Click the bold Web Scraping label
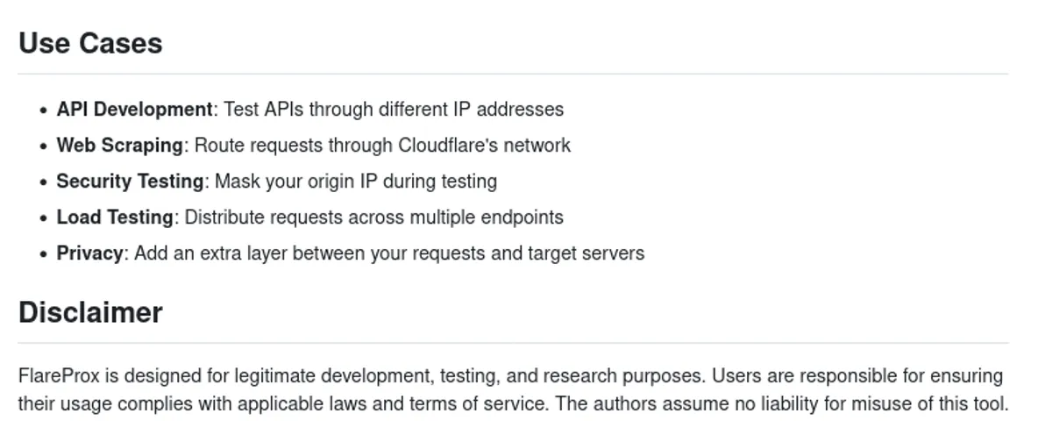The width and height of the screenshot is (1038, 421). pyautogui.click(x=120, y=146)
